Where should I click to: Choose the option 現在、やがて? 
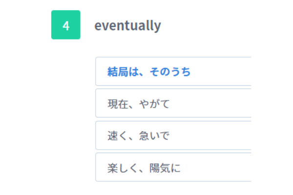coord(139,103)
